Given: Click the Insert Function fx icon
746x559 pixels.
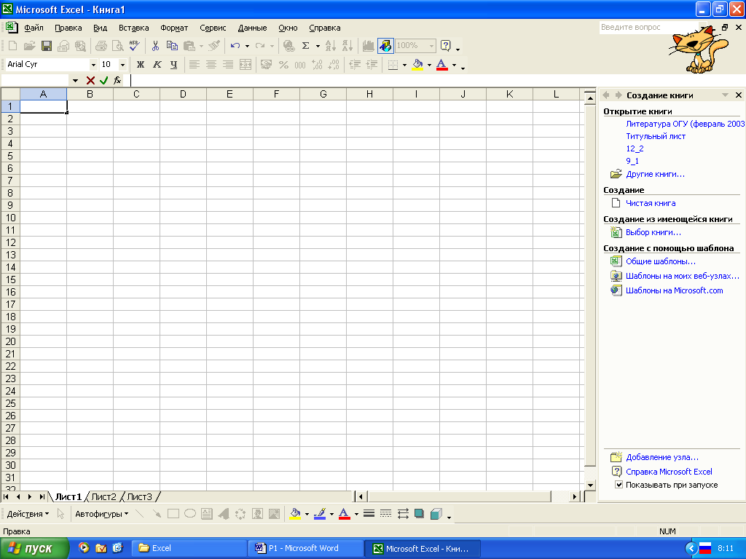Looking at the screenshot, I should click(117, 80).
